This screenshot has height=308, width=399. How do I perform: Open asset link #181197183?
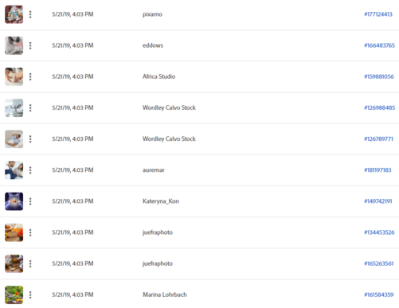[377, 170]
